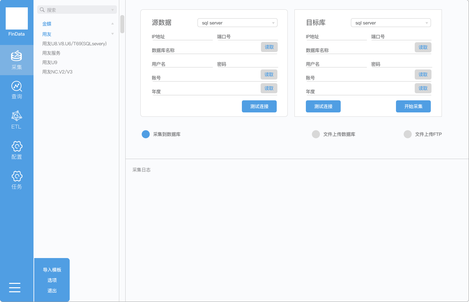Collapse the 用友 category in the sidebar
Viewport: 469px width, 302px height.
point(113,34)
